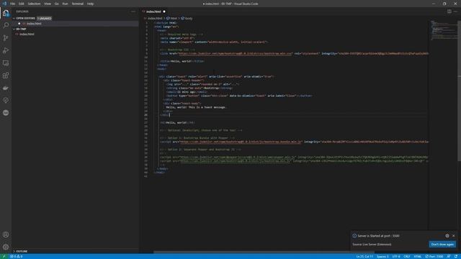Image resolution: width=461 pixels, height=259 pixels.
Task: Open the Help menu
Action: pos(90,4)
